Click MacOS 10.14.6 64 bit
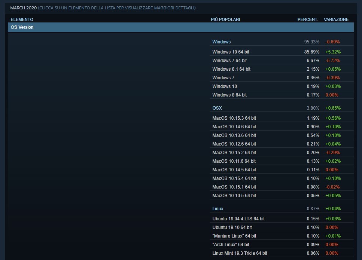 [x=282, y=127]
